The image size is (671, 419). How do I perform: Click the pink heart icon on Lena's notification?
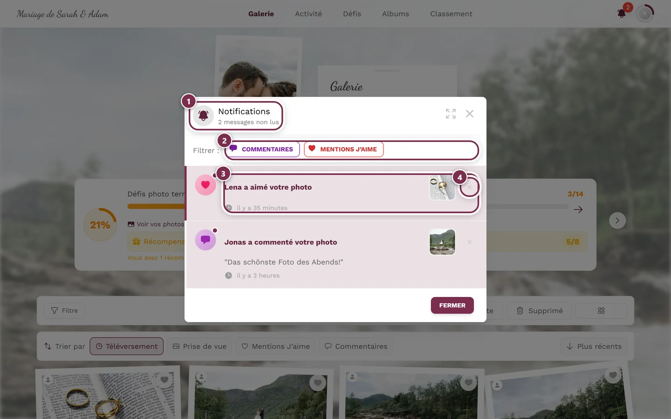(205, 185)
